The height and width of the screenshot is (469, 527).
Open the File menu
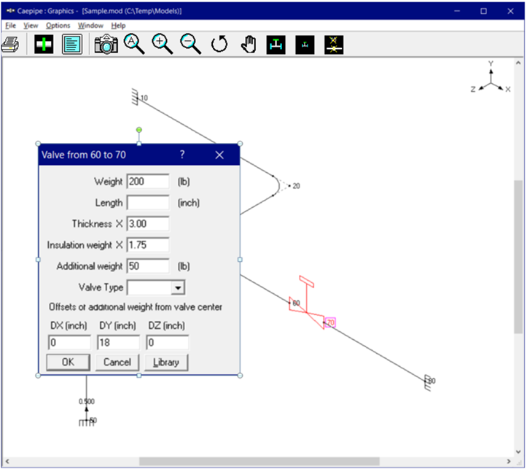(10, 26)
